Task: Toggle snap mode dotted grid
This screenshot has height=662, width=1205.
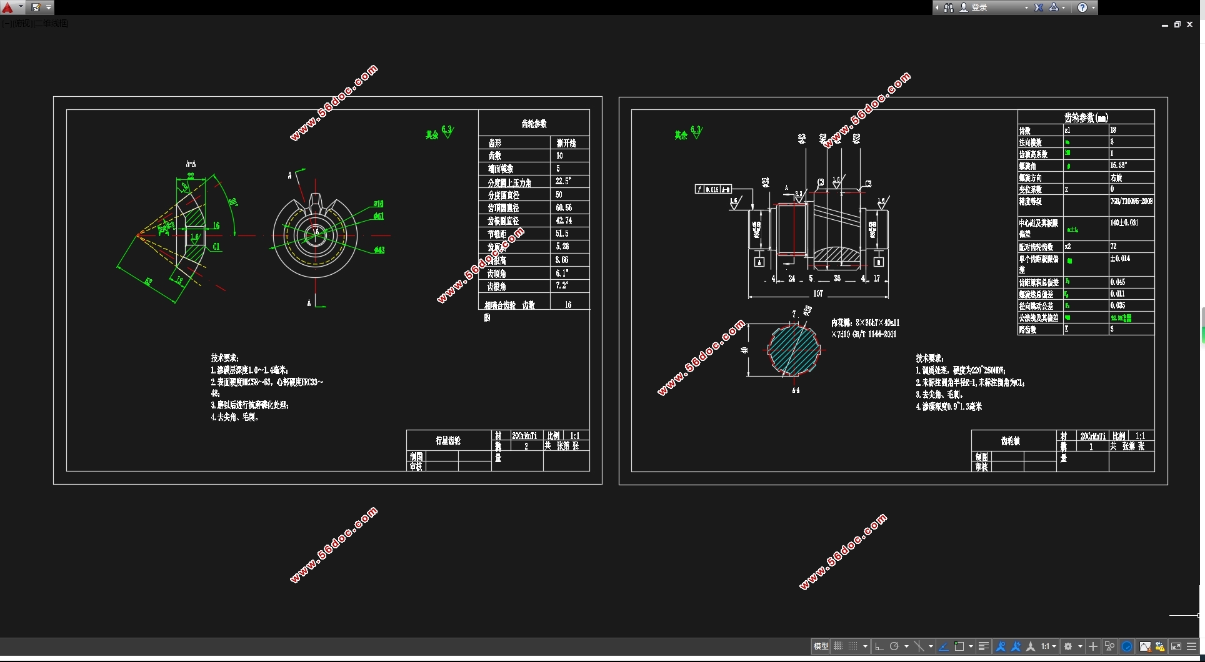Action: click(853, 646)
